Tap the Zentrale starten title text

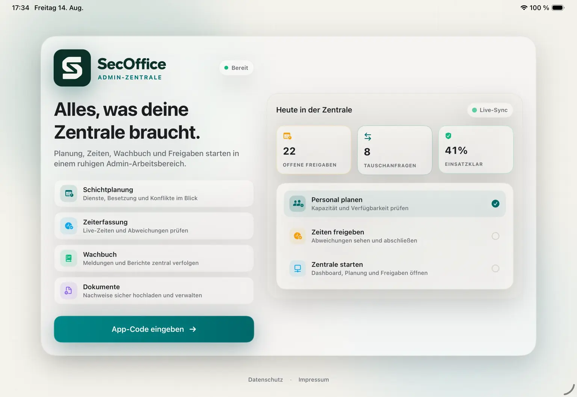337,265
